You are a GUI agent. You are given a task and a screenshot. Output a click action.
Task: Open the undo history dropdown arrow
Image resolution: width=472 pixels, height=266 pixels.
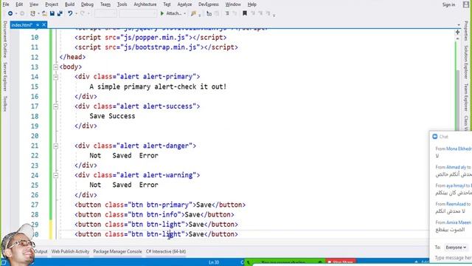76,13
